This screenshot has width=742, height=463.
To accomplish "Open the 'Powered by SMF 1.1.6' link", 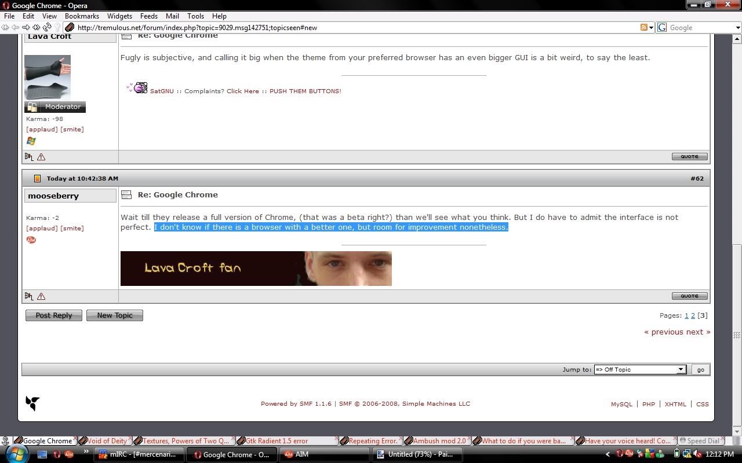I will point(296,403).
